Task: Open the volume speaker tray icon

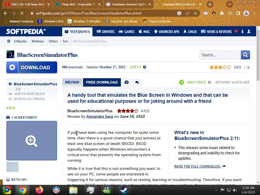Action: pyautogui.click(x=235, y=190)
